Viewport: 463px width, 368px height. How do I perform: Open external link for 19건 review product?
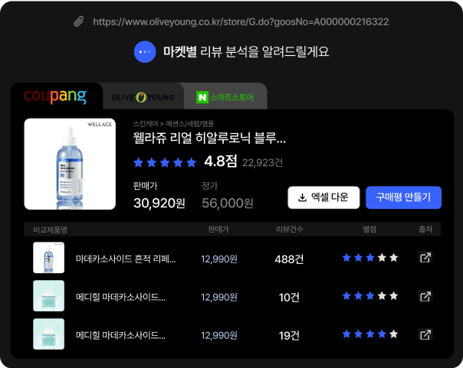(x=425, y=334)
